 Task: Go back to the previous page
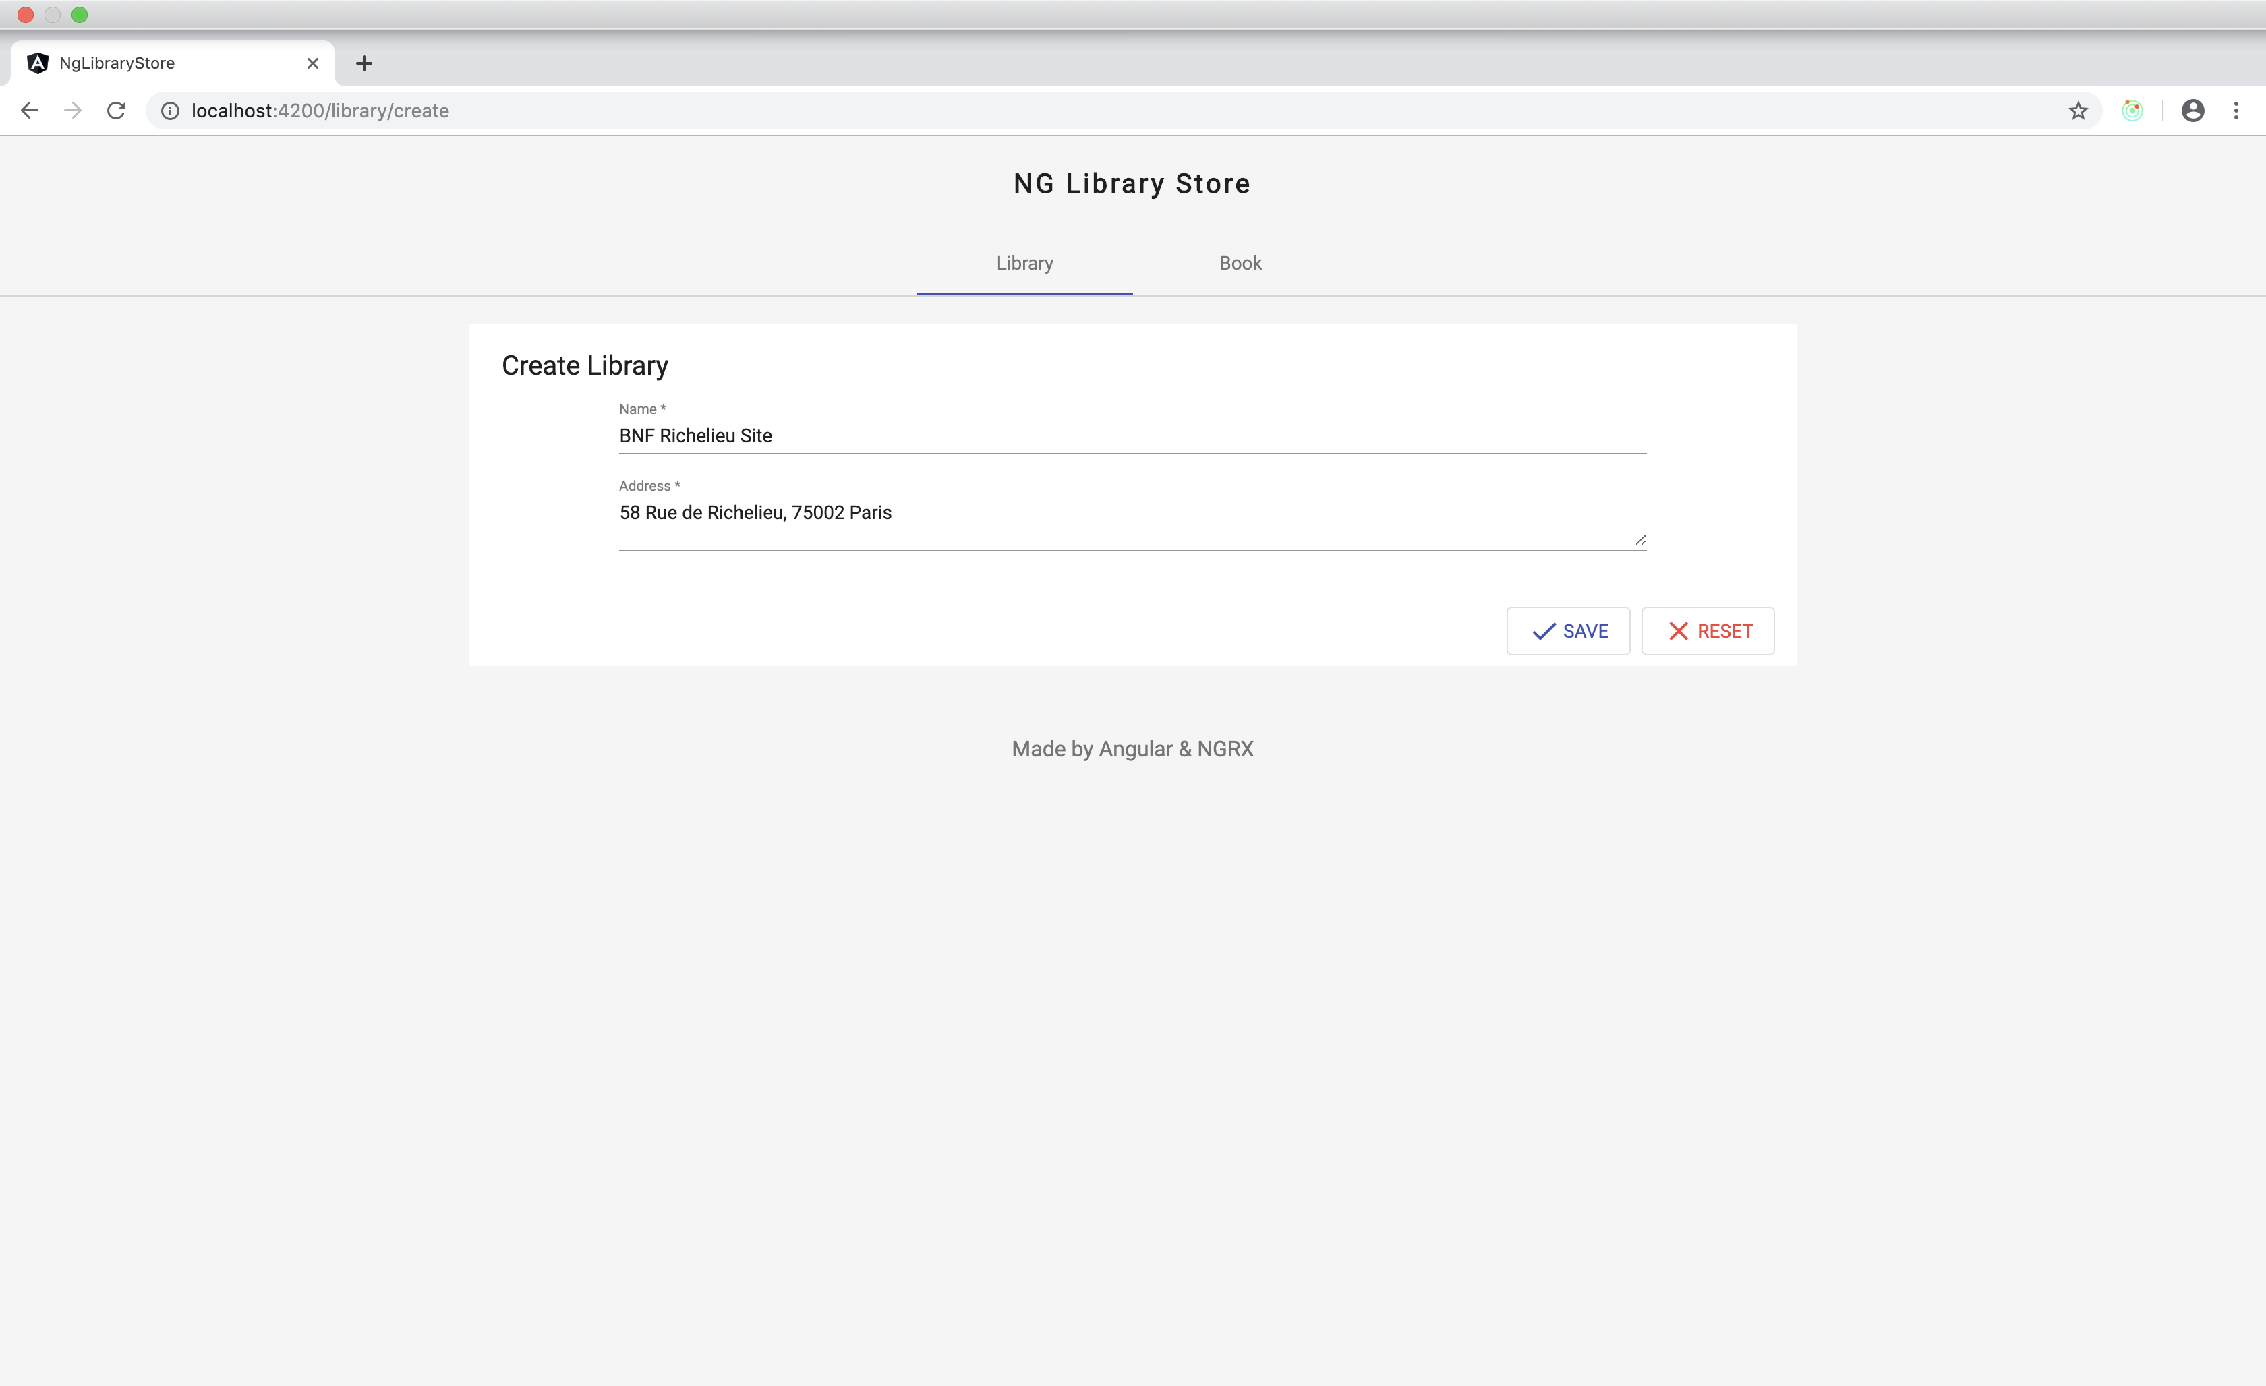point(30,111)
